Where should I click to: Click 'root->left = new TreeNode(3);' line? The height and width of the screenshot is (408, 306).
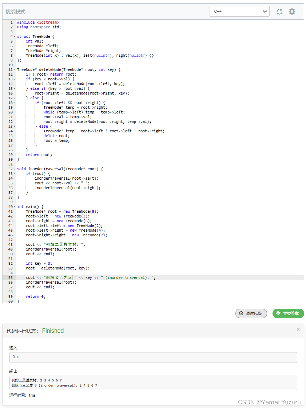(57, 216)
